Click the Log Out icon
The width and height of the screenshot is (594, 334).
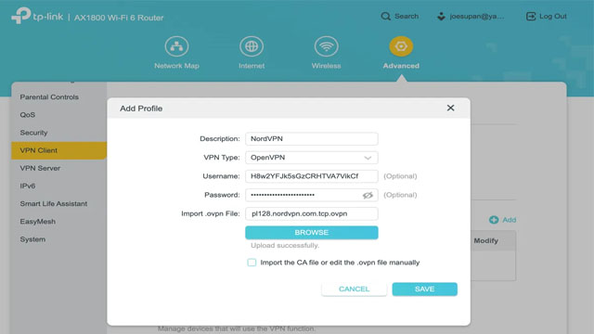click(531, 17)
